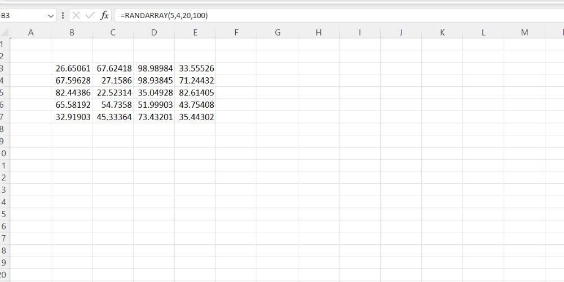The height and width of the screenshot is (282, 564).
Task: Click cell with value 67.62418
Action: [x=113, y=68]
